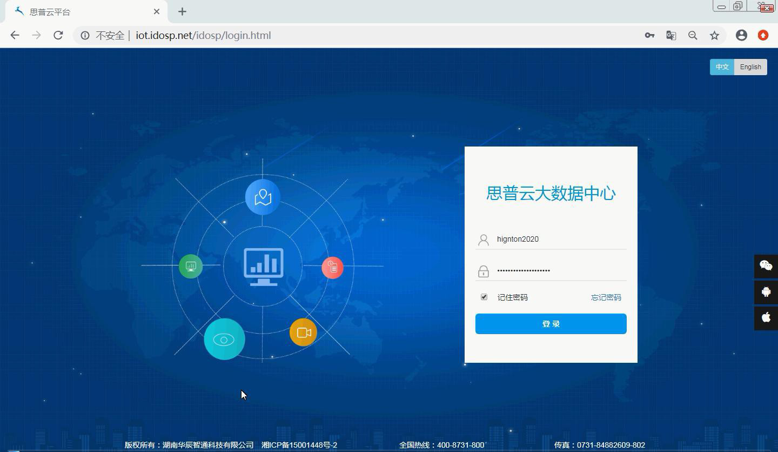Bookmark the page with the star icon
This screenshot has width=778, height=452.
coord(714,35)
